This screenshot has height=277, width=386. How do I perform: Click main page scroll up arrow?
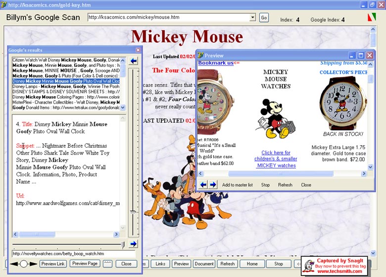point(373,30)
